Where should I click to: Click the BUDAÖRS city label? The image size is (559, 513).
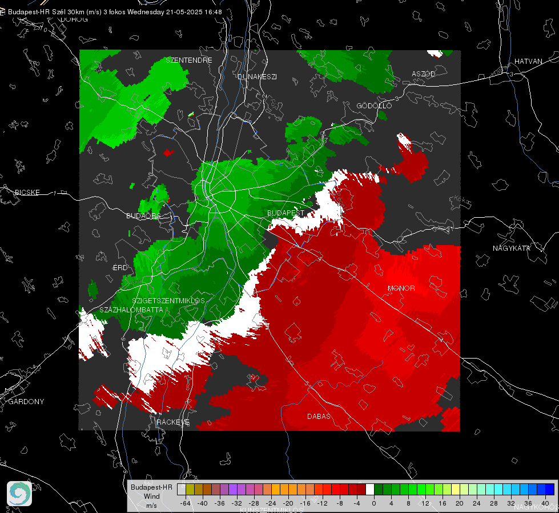coord(143,215)
